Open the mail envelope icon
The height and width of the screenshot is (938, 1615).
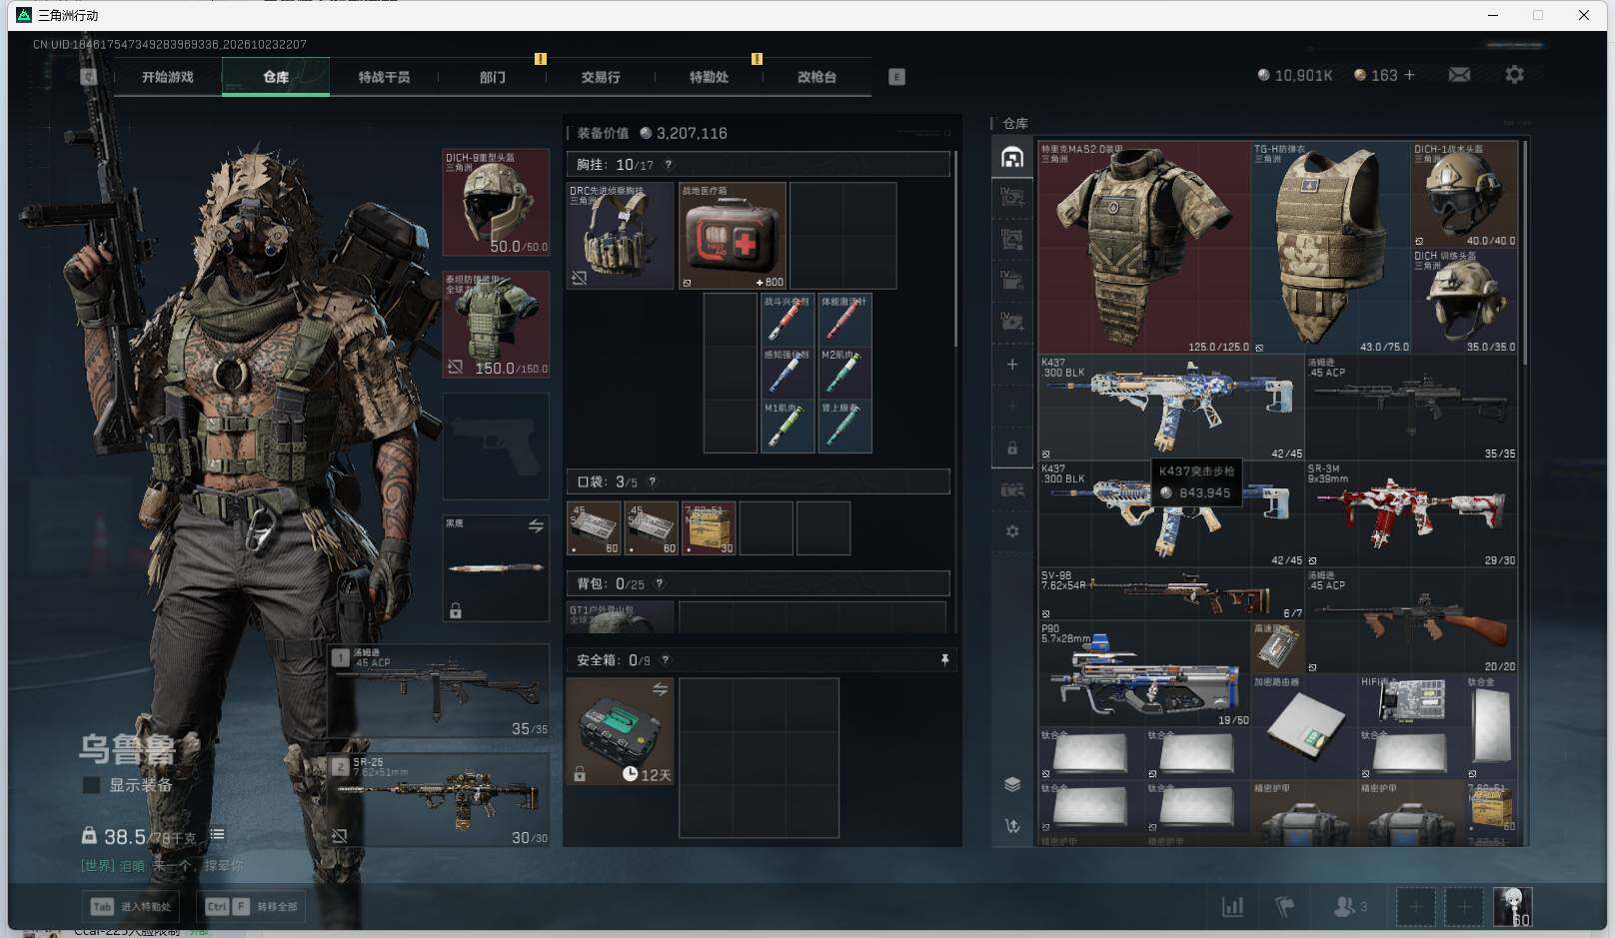tap(1459, 75)
